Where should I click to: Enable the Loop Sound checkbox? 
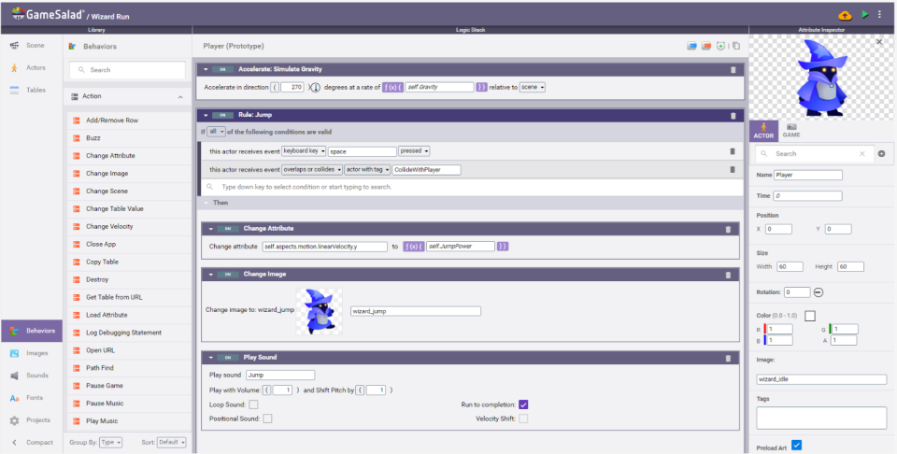253,404
